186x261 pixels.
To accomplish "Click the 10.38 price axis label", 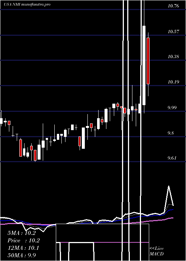I will 173,57.
